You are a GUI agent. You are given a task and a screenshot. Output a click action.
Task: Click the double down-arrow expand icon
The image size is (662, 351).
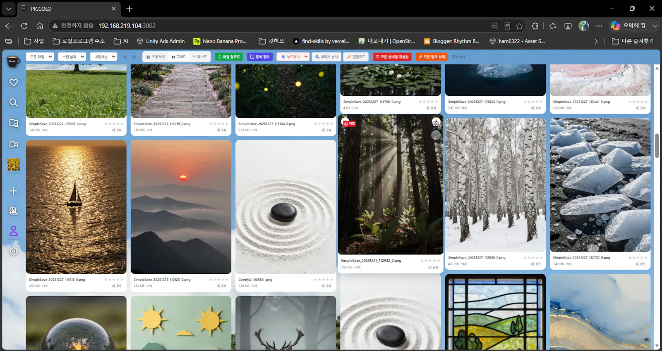[x=134, y=57]
